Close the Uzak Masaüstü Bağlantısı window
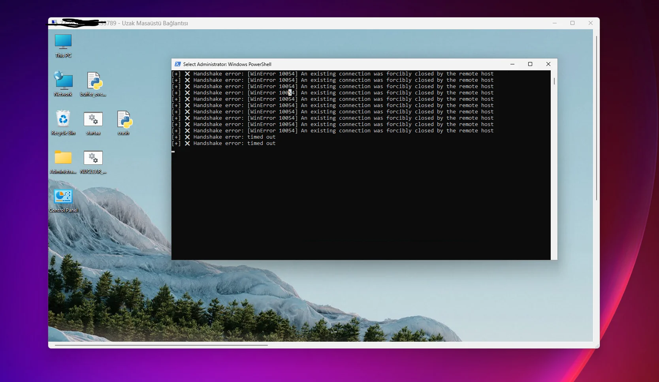659x382 pixels. click(x=591, y=23)
